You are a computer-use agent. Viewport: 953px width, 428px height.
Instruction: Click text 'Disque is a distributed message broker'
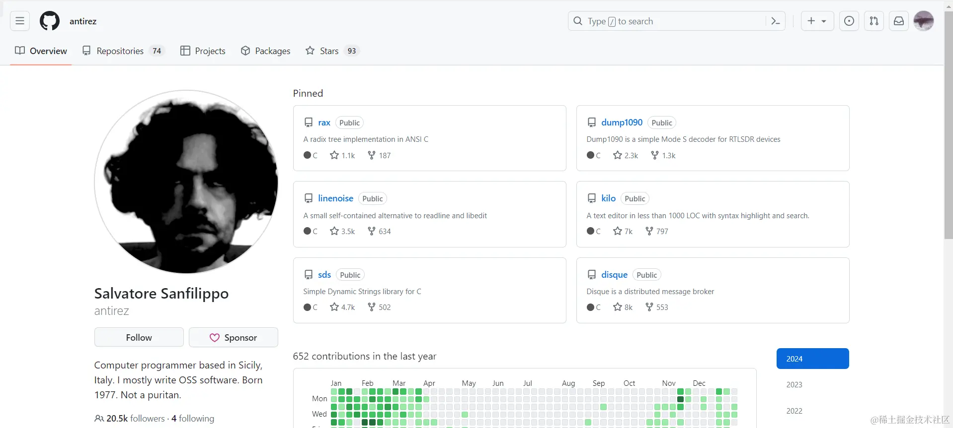[x=650, y=292]
